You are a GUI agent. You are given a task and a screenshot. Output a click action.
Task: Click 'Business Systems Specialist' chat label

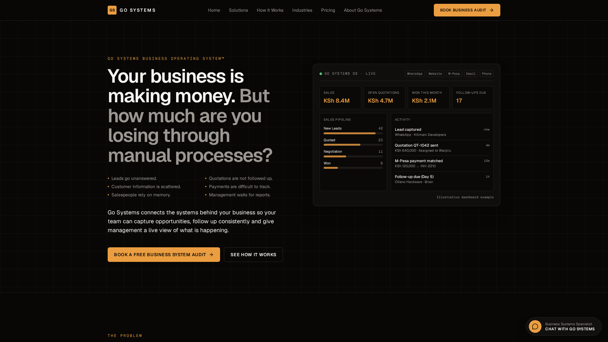569,324
